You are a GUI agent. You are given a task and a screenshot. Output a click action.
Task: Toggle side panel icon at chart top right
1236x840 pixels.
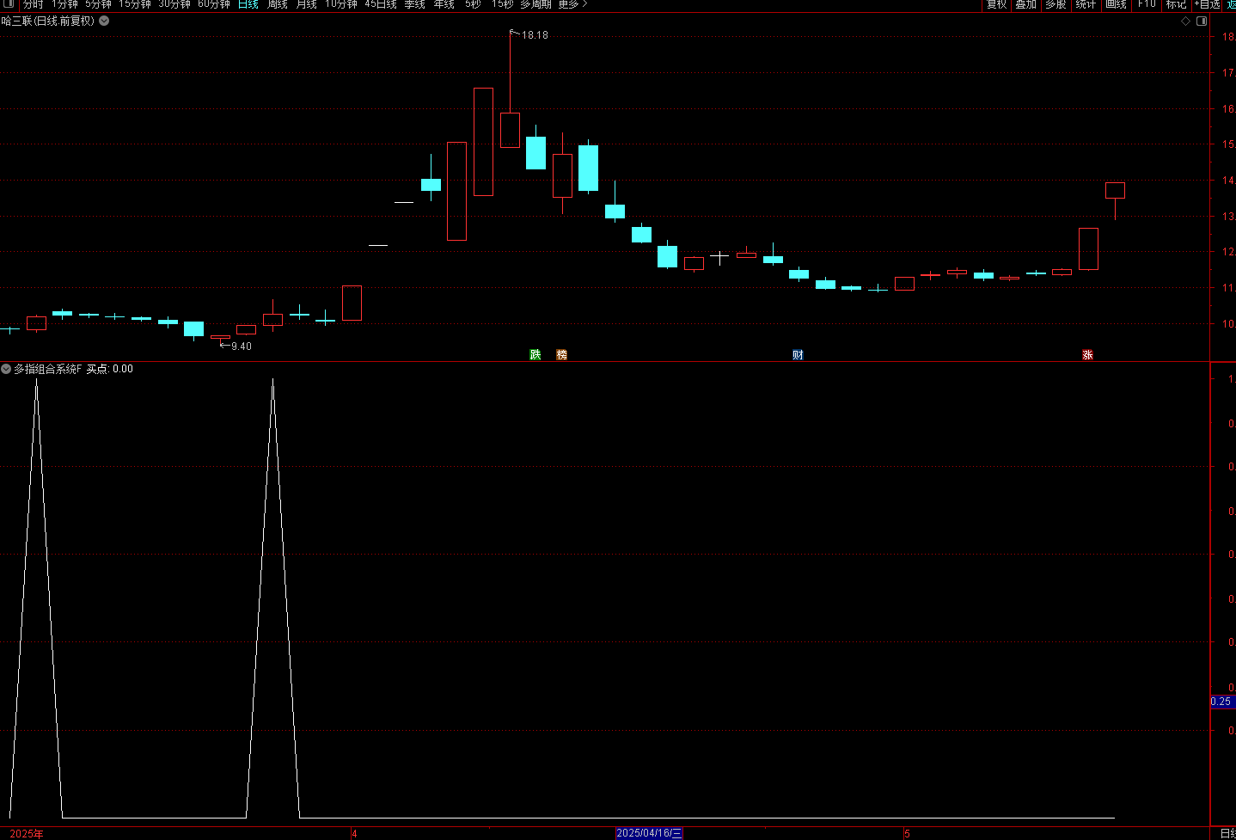click(x=1202, y=21)
